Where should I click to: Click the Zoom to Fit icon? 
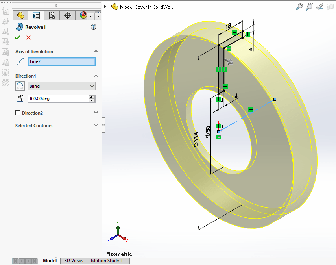pos(299,7)
